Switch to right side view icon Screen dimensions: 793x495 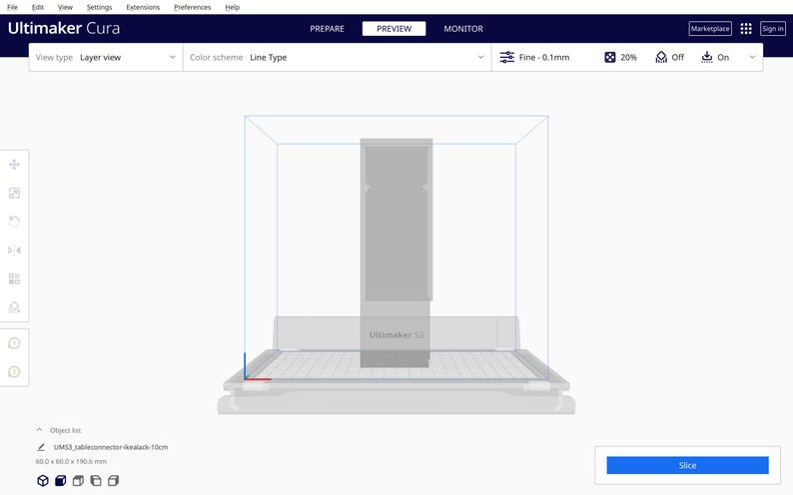pyautogui.click(x=113, y=480)
